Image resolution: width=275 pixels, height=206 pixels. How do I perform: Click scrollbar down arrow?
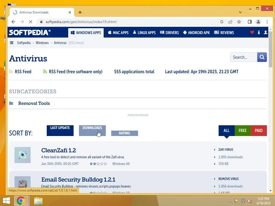click(x=270, y=191)
